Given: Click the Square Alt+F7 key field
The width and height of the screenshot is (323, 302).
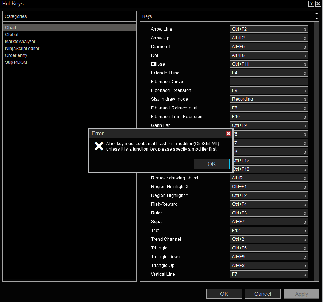Looking at the screenshot, I should 269,222.
